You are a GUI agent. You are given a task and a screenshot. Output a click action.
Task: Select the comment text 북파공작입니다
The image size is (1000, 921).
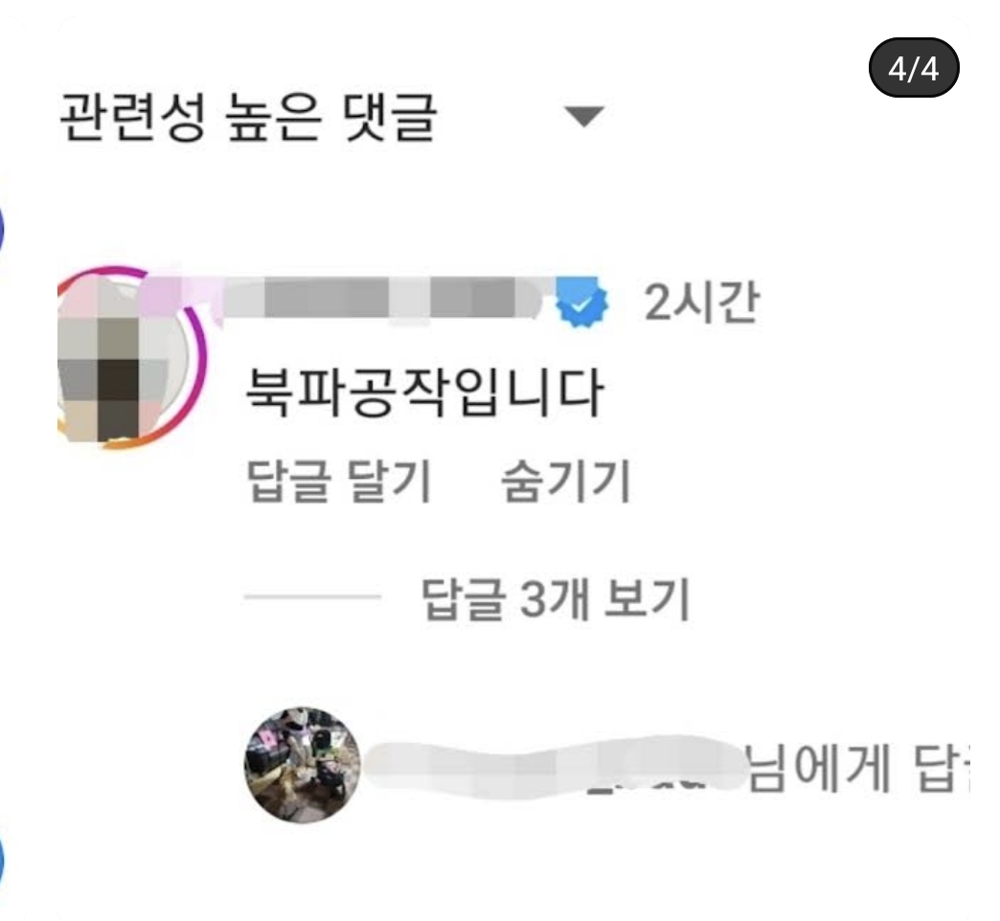(x=424, y=392)
